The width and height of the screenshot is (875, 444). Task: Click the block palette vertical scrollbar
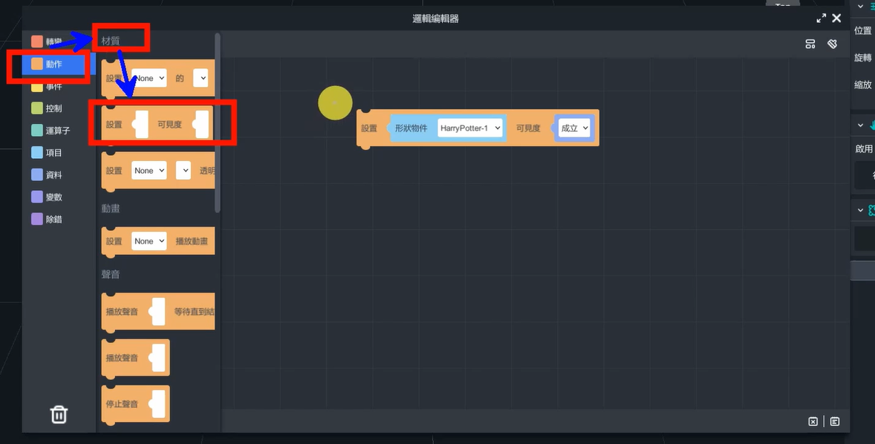tap(218, 123)
